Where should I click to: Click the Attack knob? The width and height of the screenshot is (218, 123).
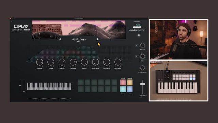click(x=40, y=62)
